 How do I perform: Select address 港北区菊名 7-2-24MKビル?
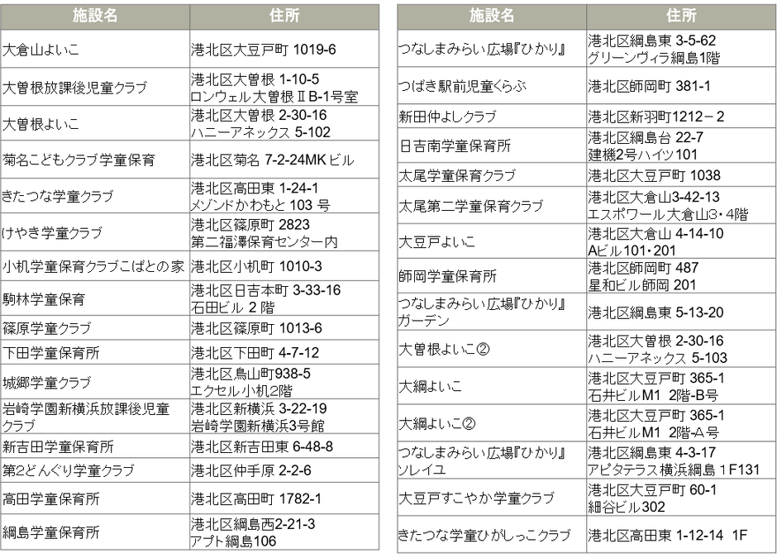(x=273, y=159)
